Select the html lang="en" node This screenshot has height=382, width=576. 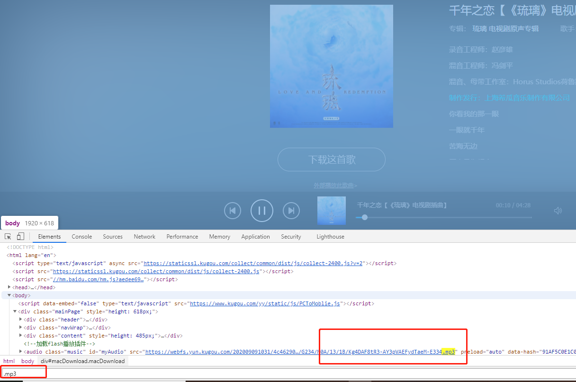31,255
